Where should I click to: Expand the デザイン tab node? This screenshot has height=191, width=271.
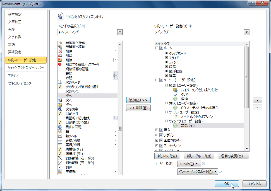[157, 135]
